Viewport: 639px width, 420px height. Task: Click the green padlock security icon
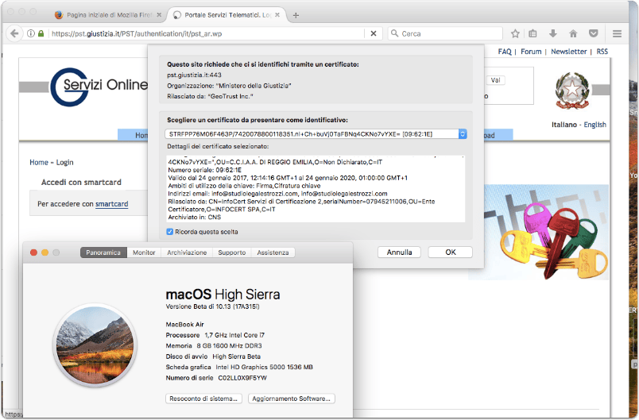41,33
